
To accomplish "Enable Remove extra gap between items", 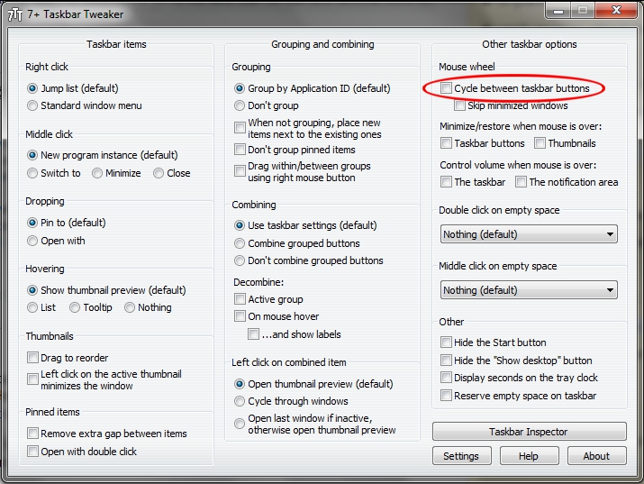I will point(32,433).
